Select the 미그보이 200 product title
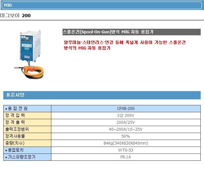Screen dimensions: 204x172 pyautogui.click(x=16, y=16)
